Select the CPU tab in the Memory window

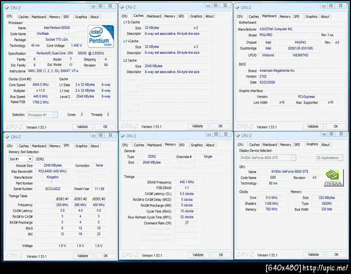[x=125, y=145]
